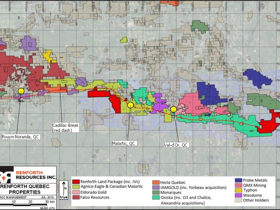
Task: Click "Renforth Land Package (inc. JVs)" legend text
Action: (x=110, y=182)
